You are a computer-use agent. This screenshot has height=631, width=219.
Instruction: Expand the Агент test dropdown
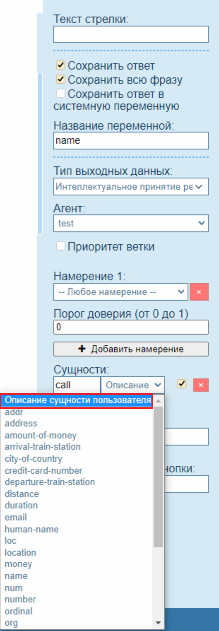point(131,223)
